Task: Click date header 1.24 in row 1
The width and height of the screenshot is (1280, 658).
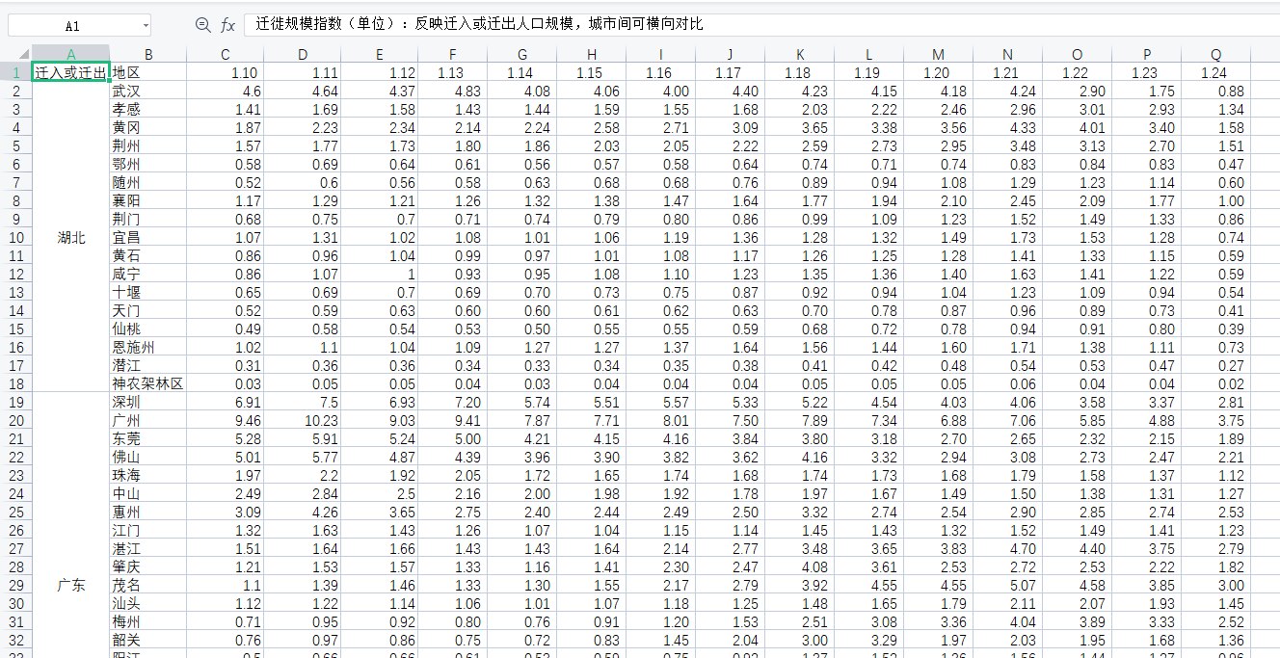Action: (1216, 72)
